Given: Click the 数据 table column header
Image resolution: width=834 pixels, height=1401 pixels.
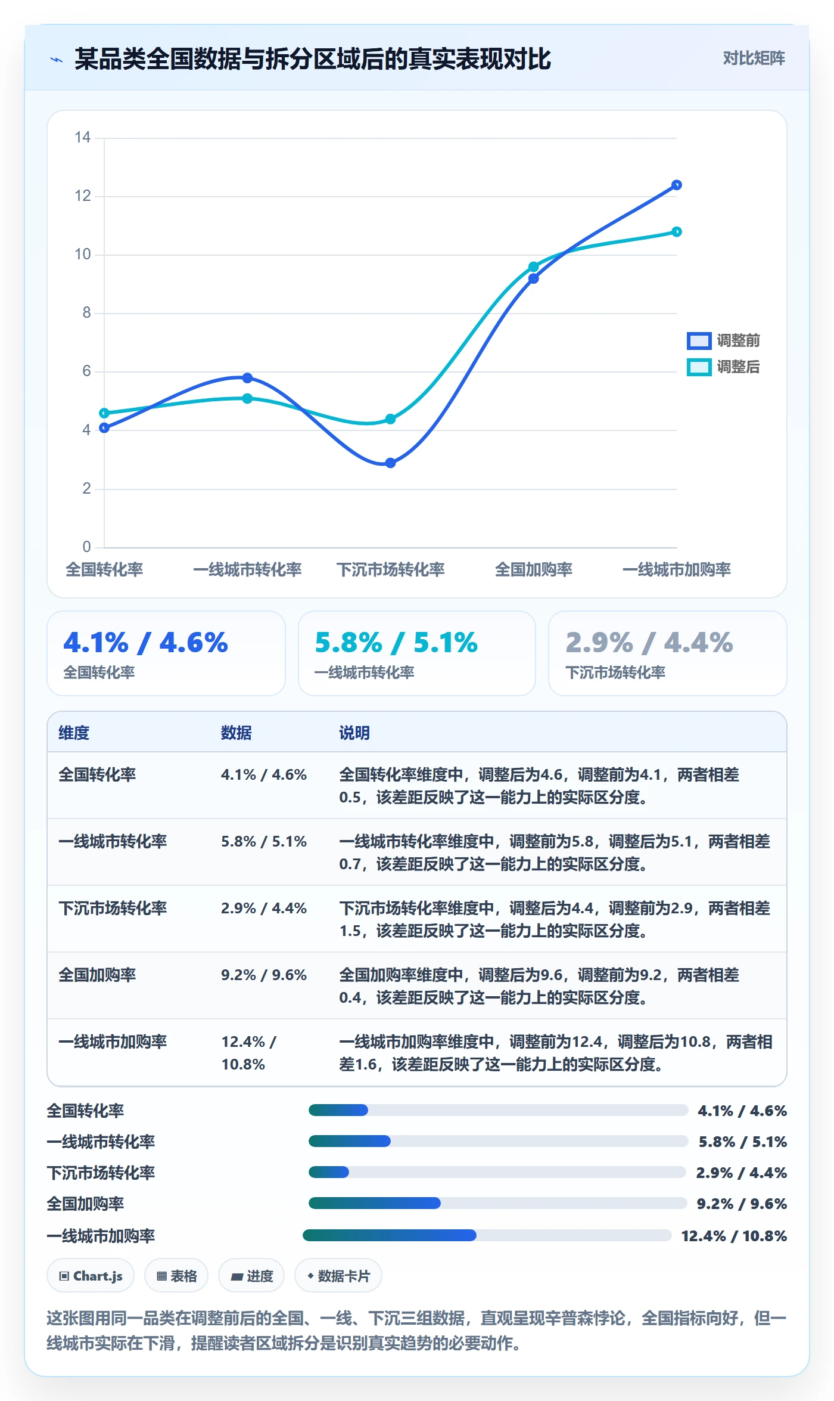Looking at the screenshot, I should click(x=236, y=733).
